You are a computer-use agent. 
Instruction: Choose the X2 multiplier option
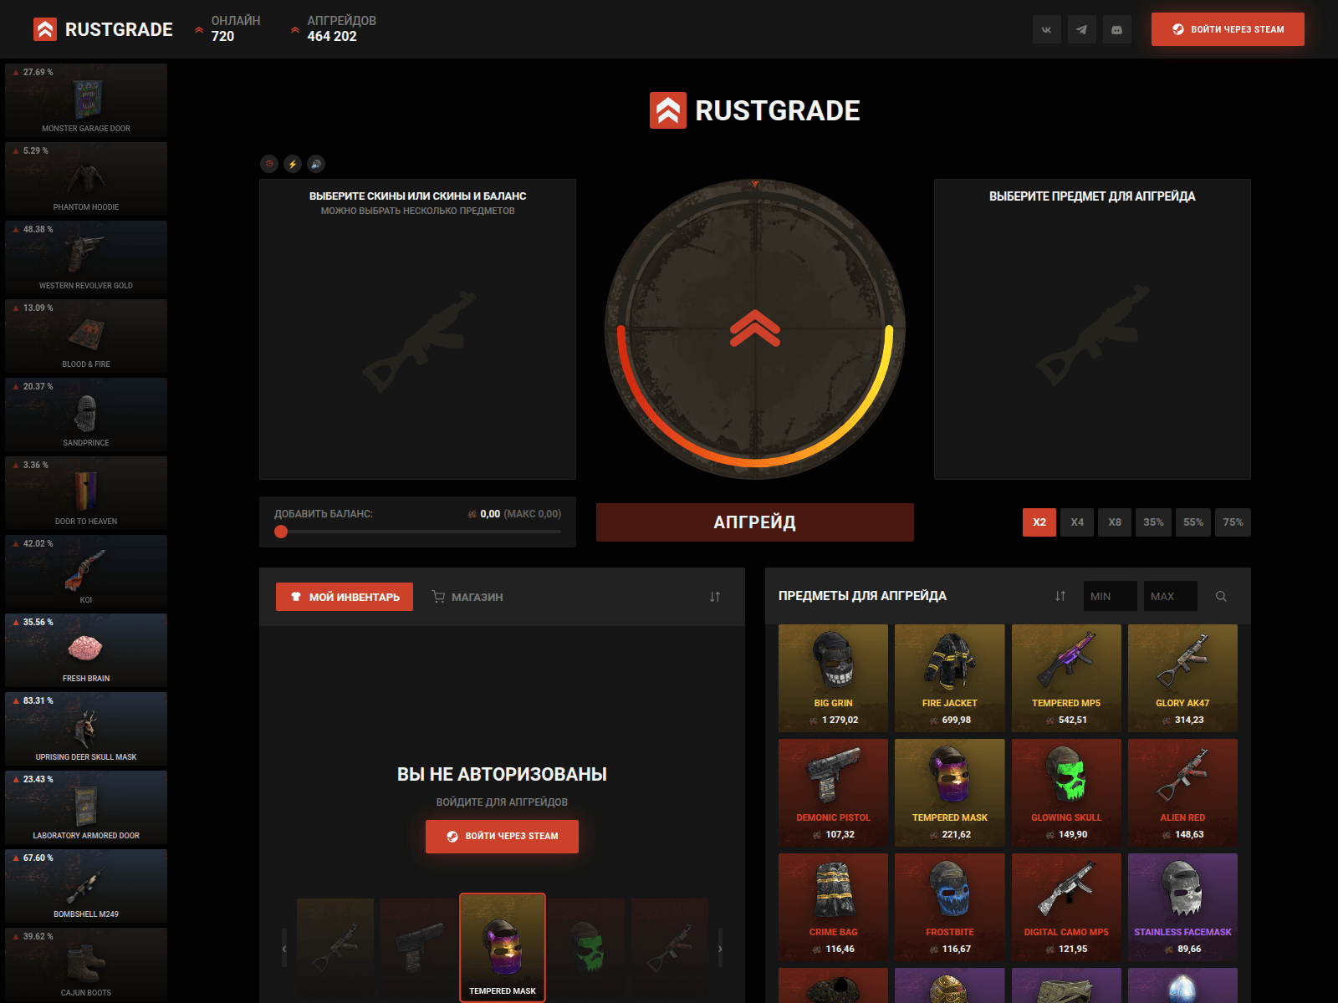pyautogui.click(x=1039, y=522)
